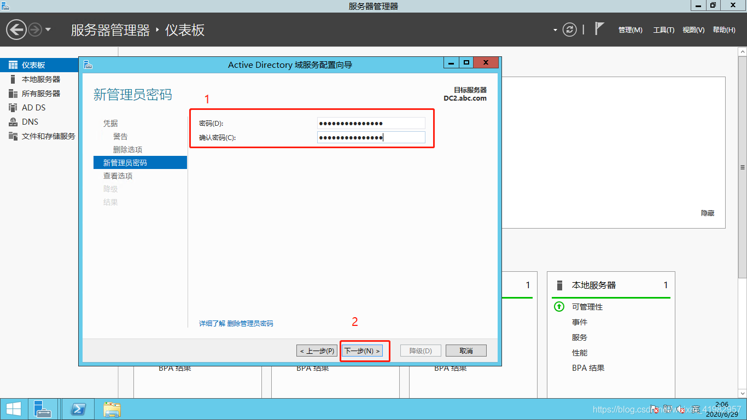This screenshot has width=747, height=420.
Task: Open File Explorer from the taskbar
Action: coord(113,409)
